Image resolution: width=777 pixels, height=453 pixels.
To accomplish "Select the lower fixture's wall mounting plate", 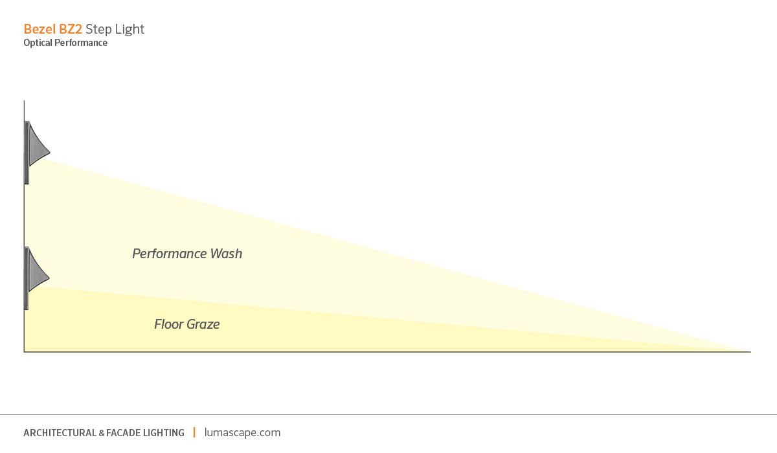I will click(x=27, y=278).
